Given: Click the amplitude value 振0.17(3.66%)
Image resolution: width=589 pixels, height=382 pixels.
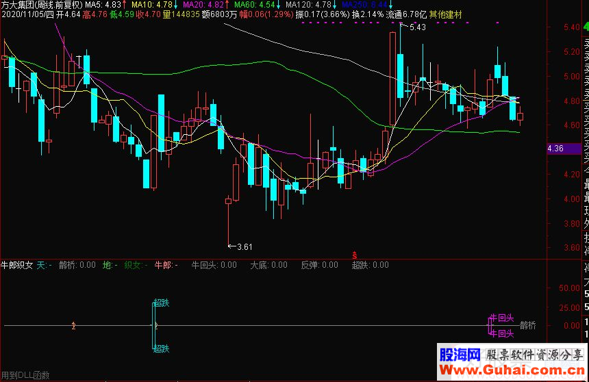Looking at the screenshot, I should 323,14.
